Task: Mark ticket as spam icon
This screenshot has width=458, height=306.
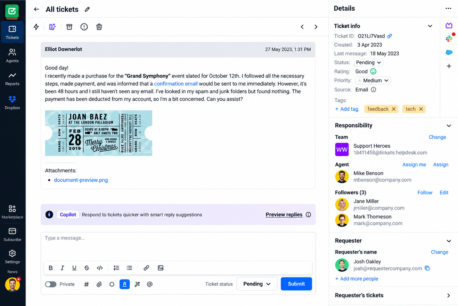Action: pos(84,27)
